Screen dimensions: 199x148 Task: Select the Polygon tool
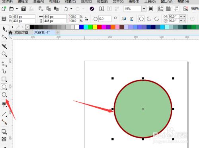coord(4,95)
